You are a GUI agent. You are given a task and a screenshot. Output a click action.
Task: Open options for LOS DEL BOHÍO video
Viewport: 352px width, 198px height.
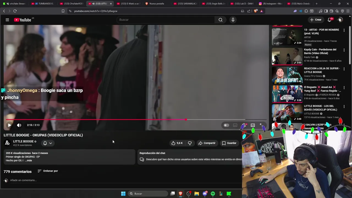[344, 106]
